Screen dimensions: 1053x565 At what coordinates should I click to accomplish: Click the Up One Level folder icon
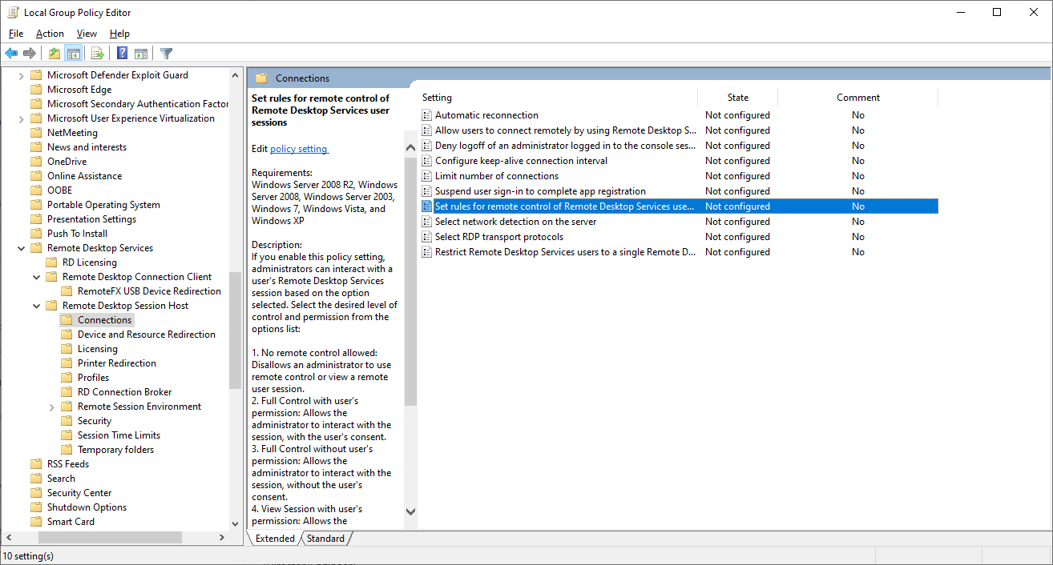pos(54,54)
